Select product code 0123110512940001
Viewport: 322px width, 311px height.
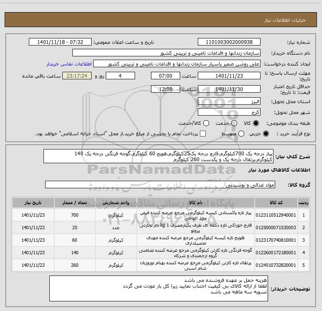coord(276,215)
